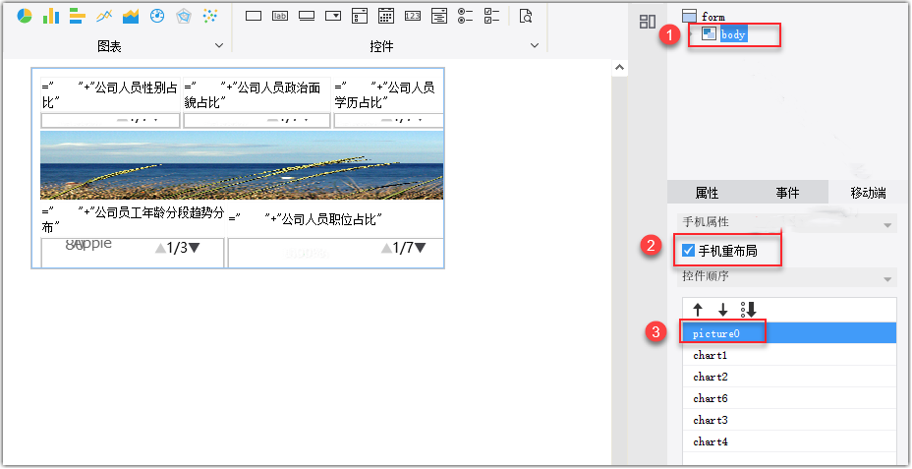Uncheck the 手机重布局 checkbox
This screenshot has width=912, height=469.
[x=688, y=251]
